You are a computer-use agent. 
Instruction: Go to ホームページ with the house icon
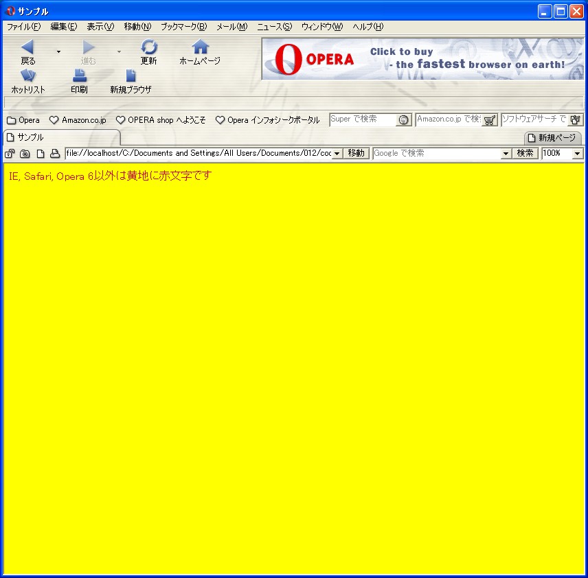pyautogui.click(x=200, y=47)
